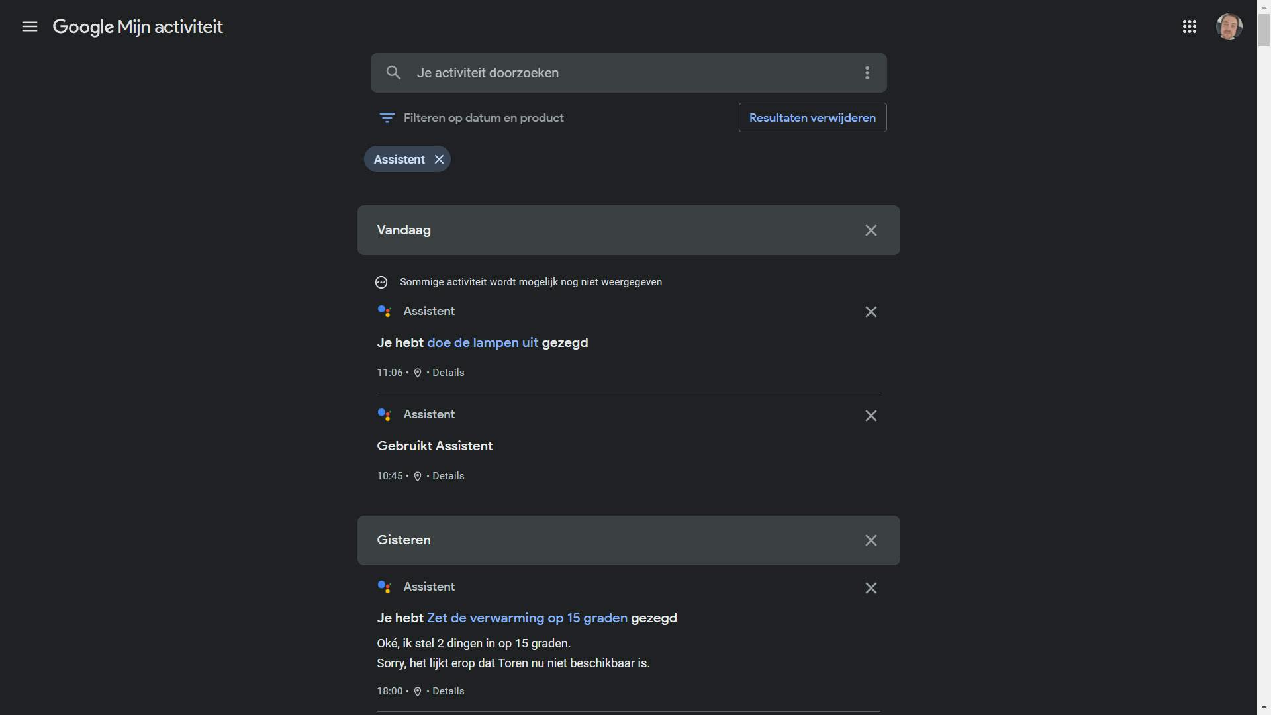Click the search magnifier icon
Image resolution: width=1271 pixels, height=715 pixels.
(x=393, y=73)
